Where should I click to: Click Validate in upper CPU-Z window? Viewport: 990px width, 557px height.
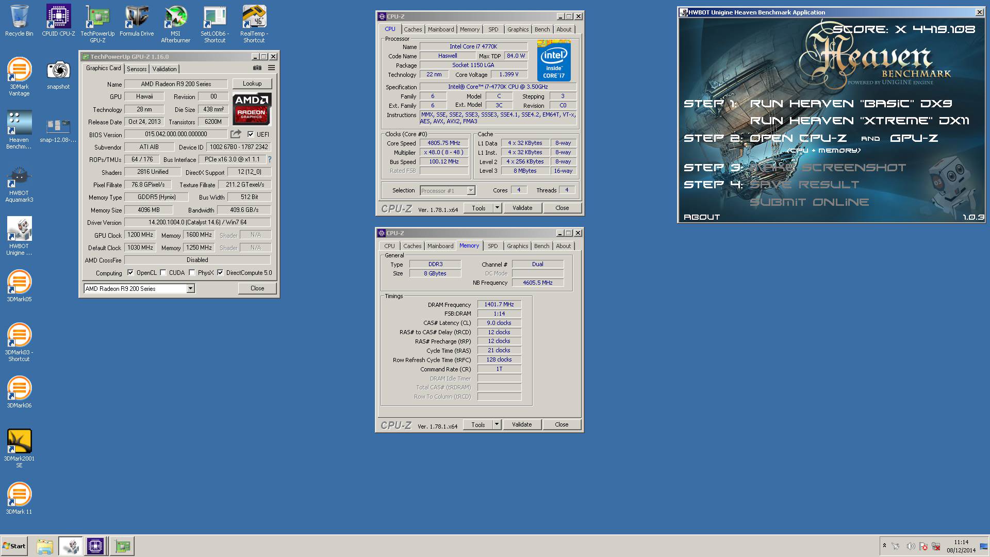(x=522, y=208)
